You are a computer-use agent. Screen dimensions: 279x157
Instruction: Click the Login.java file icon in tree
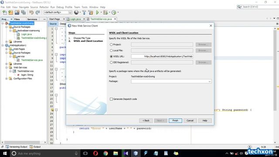tap(18, 34)
